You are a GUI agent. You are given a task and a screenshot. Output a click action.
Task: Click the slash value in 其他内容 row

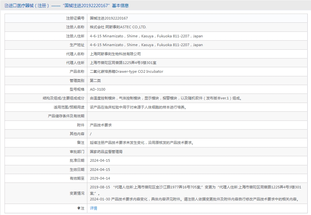(x=91, y=134)
